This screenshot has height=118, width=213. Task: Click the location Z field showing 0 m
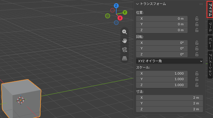click(162, 30)
